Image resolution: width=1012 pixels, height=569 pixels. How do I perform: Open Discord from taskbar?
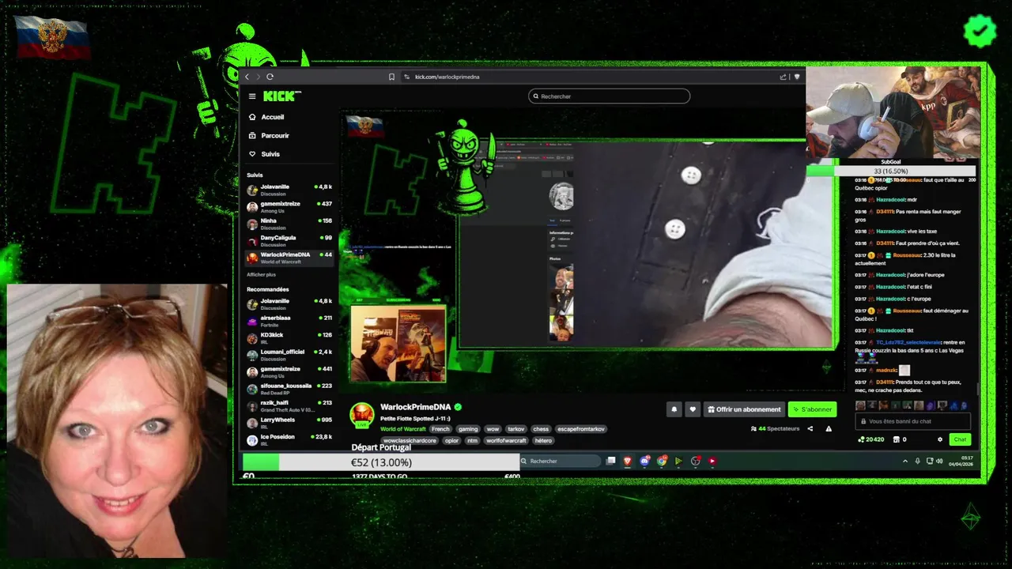coord(645,461)
